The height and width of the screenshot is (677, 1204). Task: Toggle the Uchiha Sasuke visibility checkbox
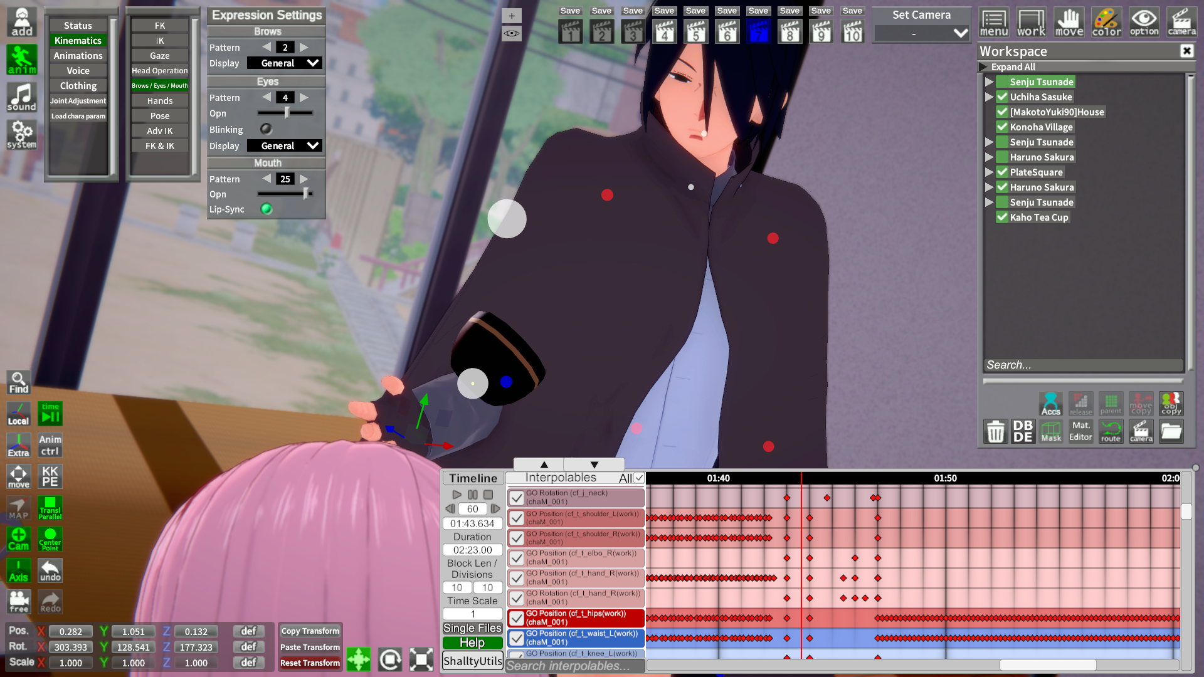point(1002,97)
